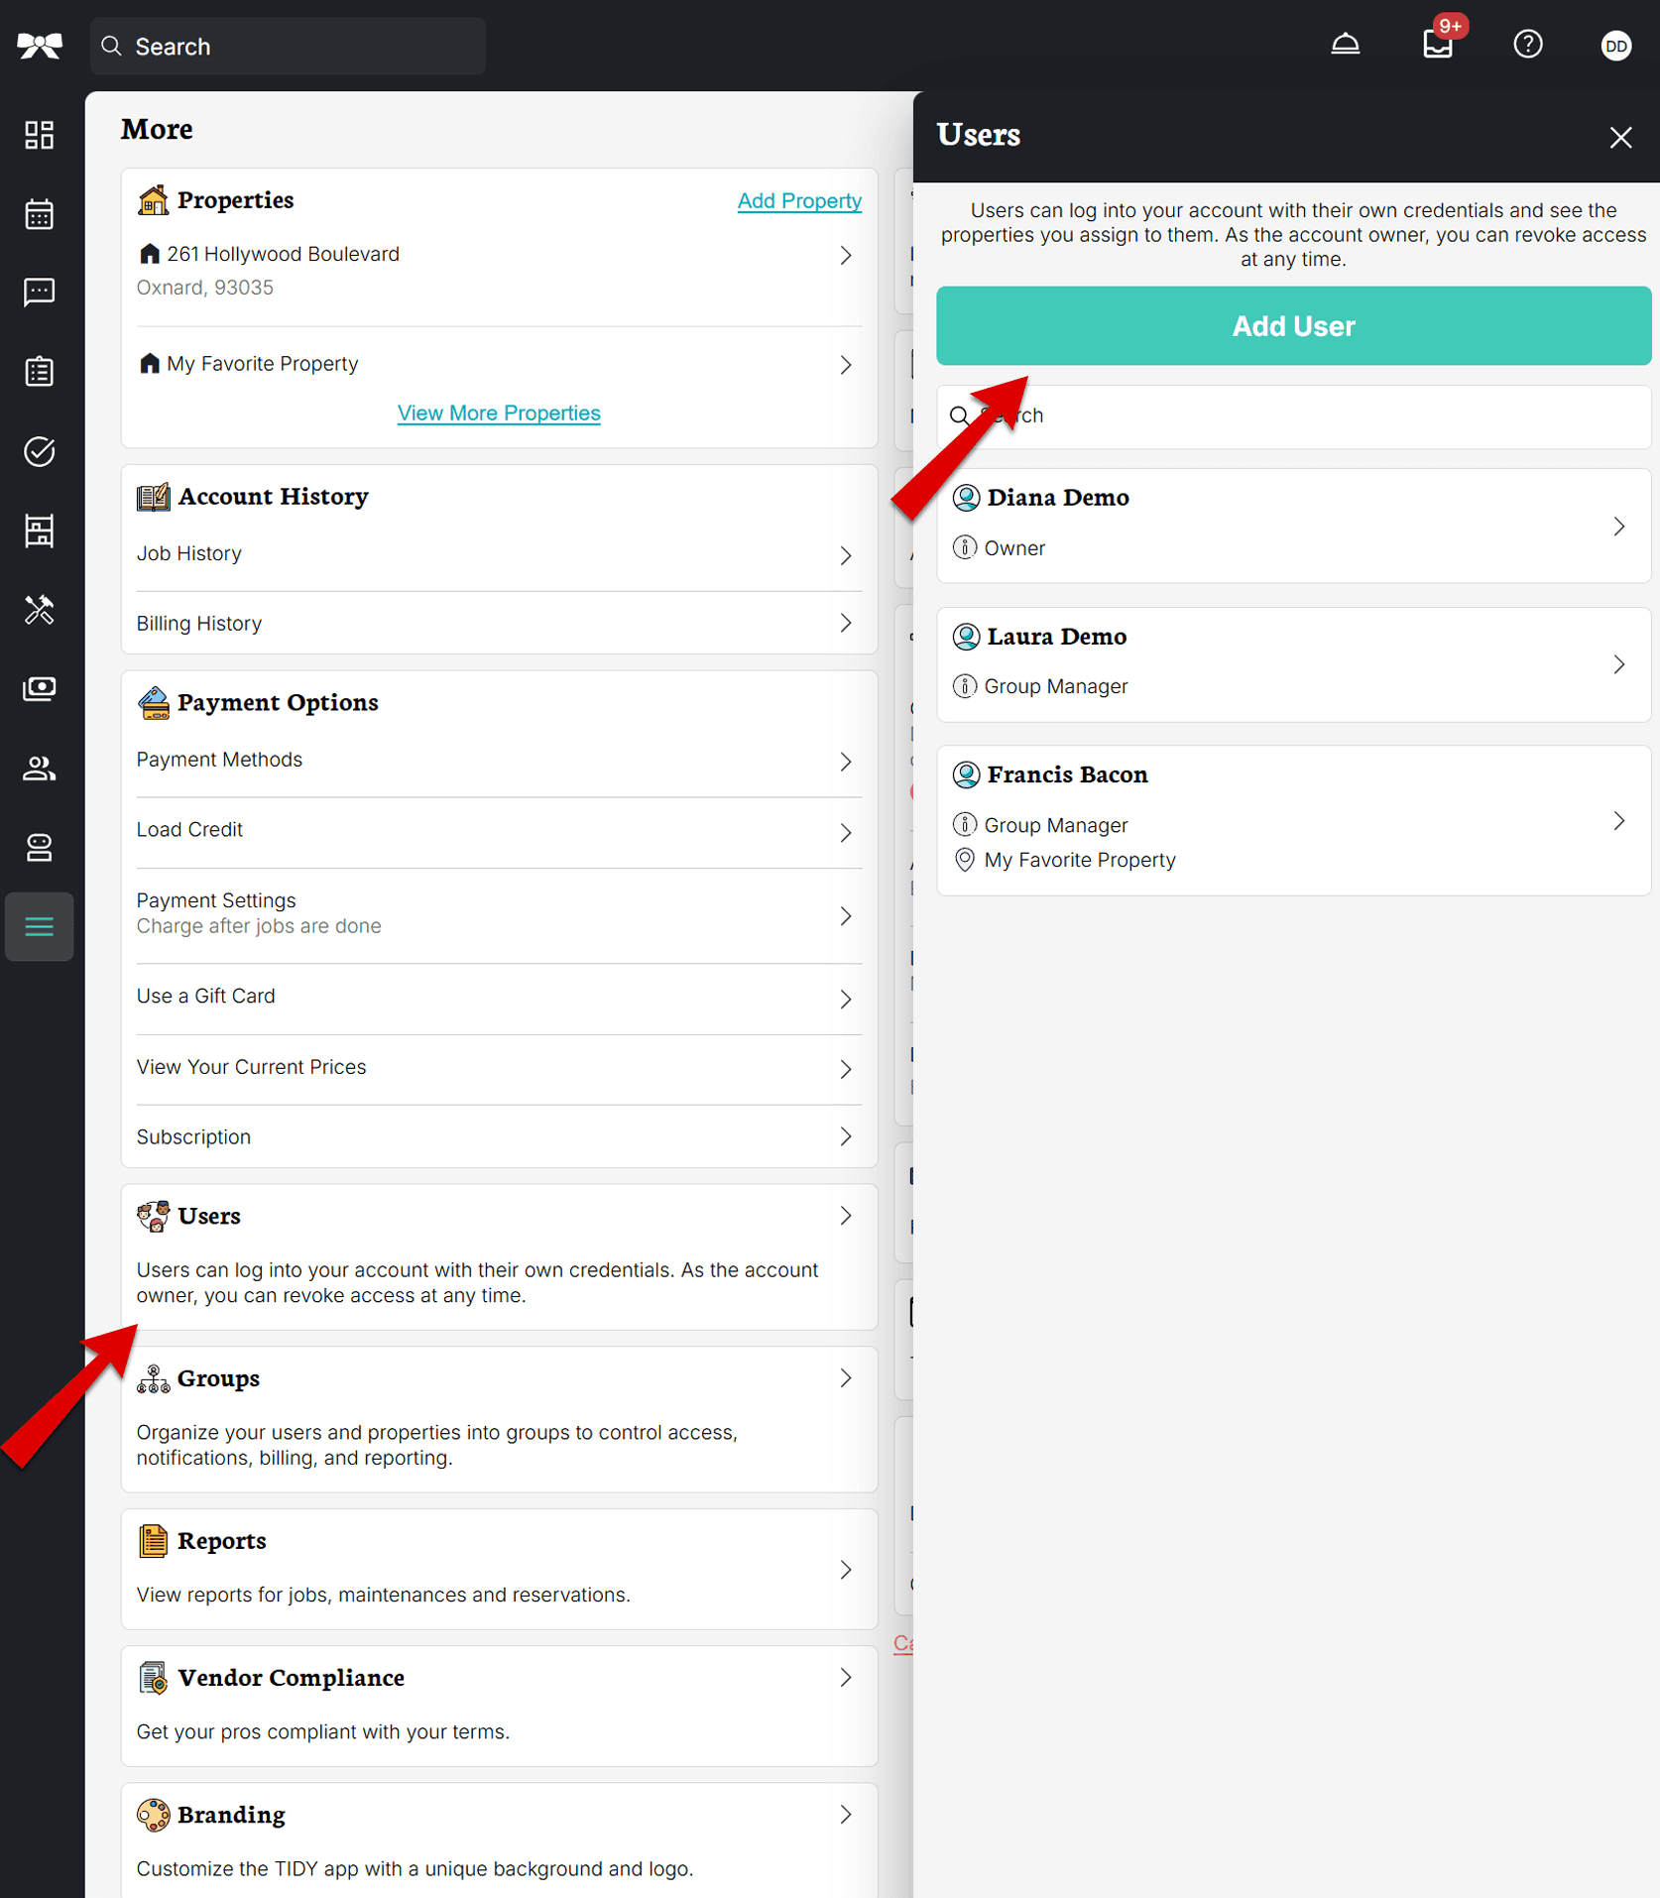Open the DD profile avatar
Screen dimensions: 1660x1898
tap(1615, 46)
